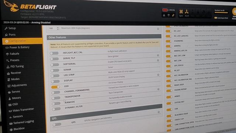The image size is (236, 133).
Task: Click the ARMING_GPS_FIX beeper label
Action: tap(180, 51)
